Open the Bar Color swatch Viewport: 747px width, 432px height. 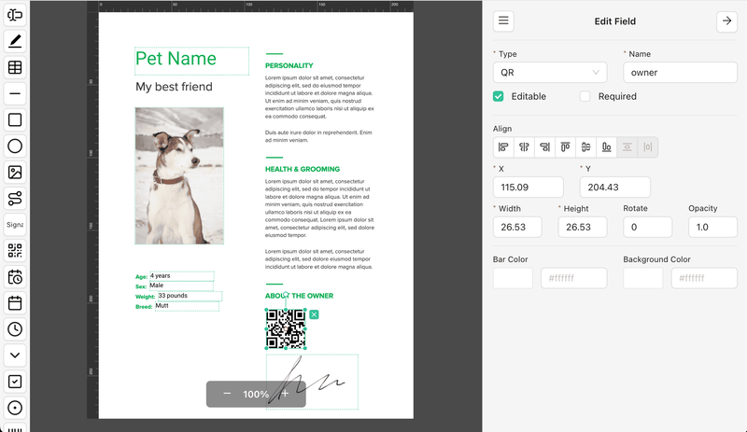click(513, 278)
